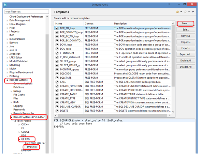Select Templates in the preferences tree
This screenshot has height=158, width=201.
point(31,147)
